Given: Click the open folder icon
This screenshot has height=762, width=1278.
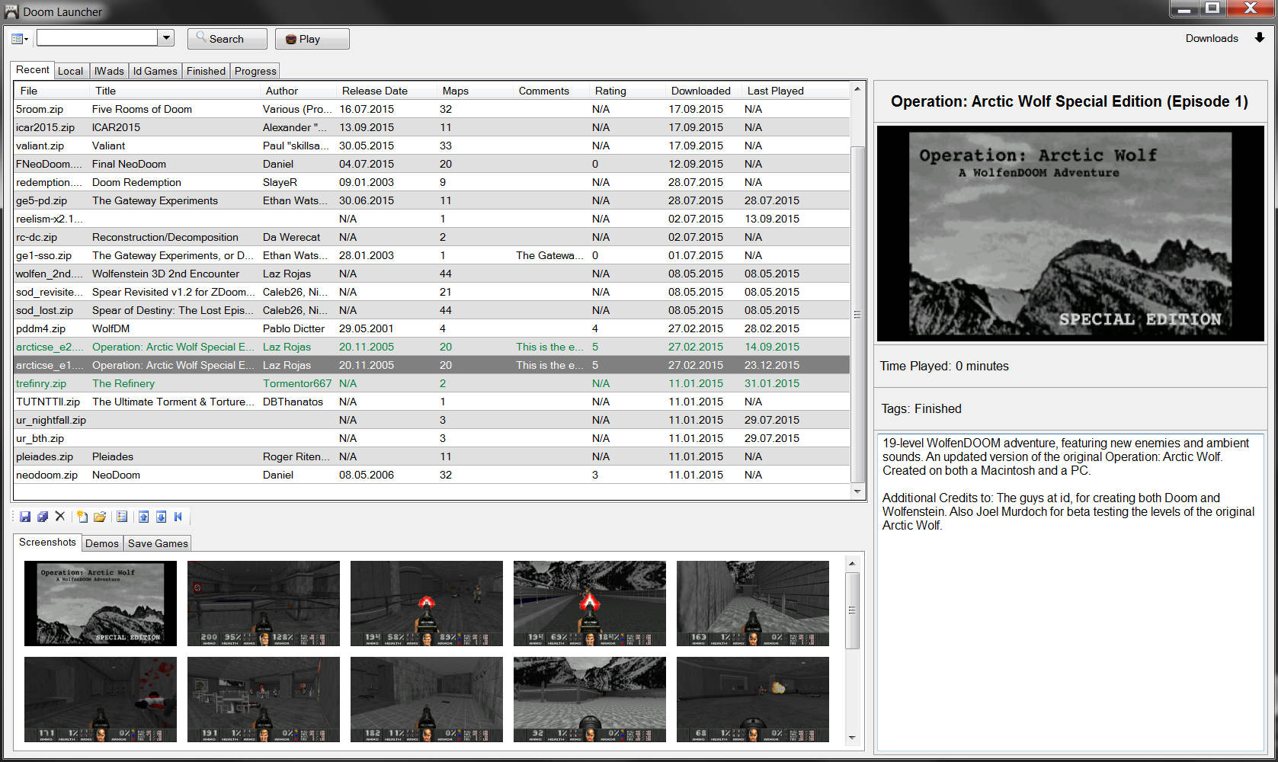Looking at the screenshot, I should pos(100,517).
